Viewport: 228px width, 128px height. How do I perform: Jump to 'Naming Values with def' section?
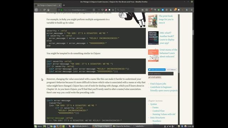164,114
